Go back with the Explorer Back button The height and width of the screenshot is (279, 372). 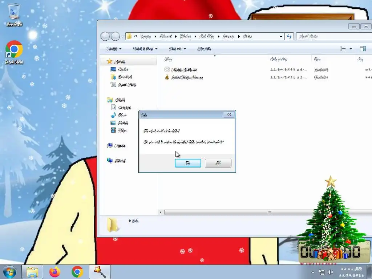(105, 36)
